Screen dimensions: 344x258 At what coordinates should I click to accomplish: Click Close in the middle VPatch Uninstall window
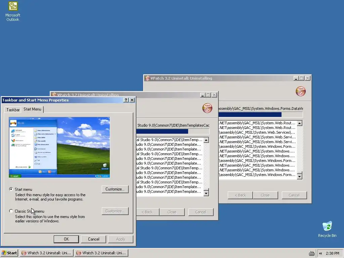172,212
